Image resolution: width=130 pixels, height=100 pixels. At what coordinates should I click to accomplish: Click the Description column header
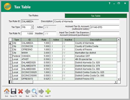pyautogui.click(x=96, y=40)
